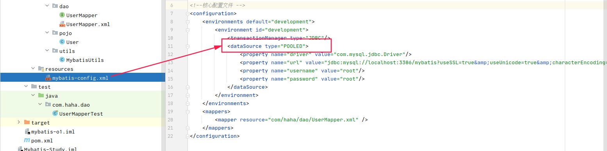Click the closing configuration tag
This screenshot has height=151, width=607.
point(214,136)
